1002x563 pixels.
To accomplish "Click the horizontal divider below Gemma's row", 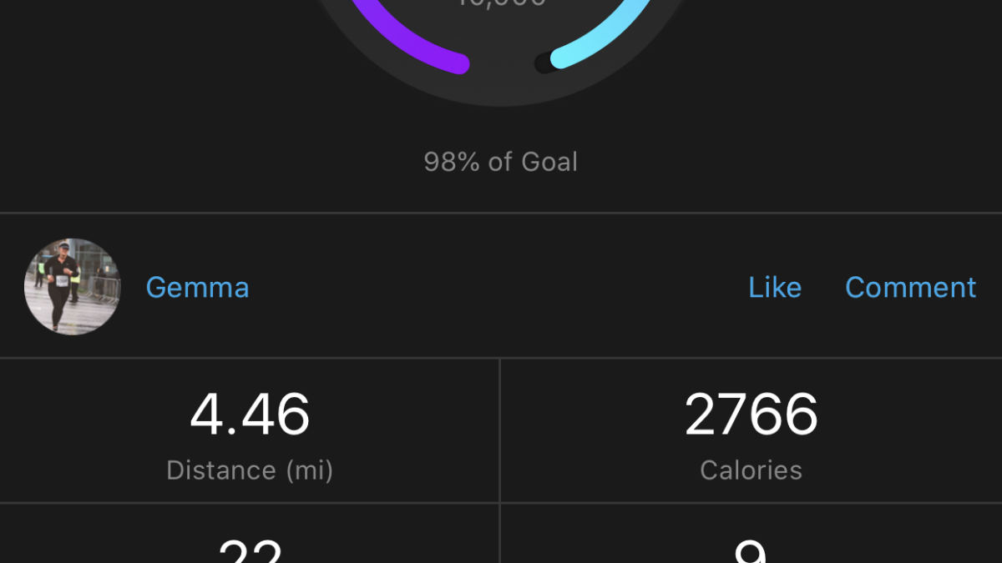I will click(501, 359).
